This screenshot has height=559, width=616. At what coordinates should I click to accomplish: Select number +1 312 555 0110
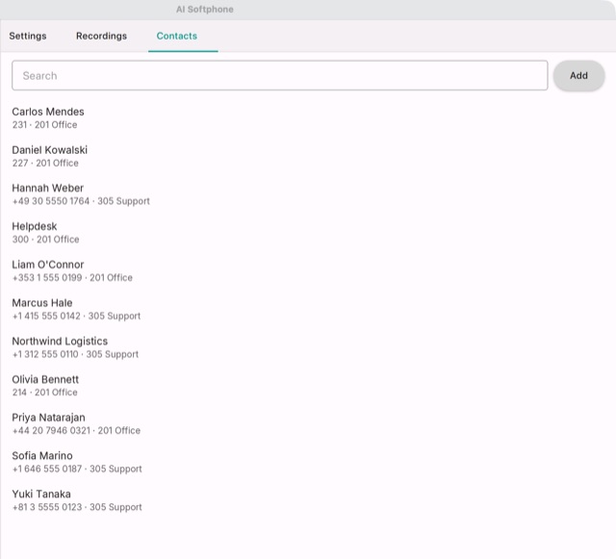[x=45, y=354]
